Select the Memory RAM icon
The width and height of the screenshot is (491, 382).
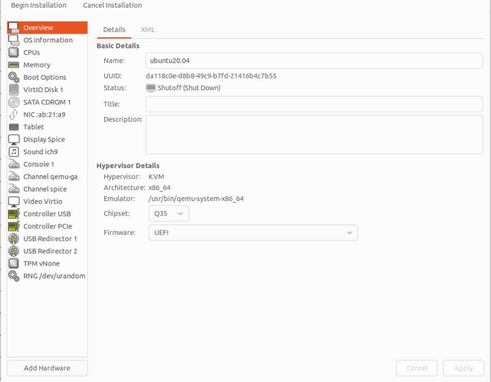14,65
